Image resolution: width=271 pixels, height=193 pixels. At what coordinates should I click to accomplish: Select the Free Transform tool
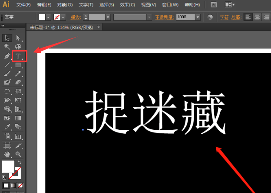tap(18, 100)
